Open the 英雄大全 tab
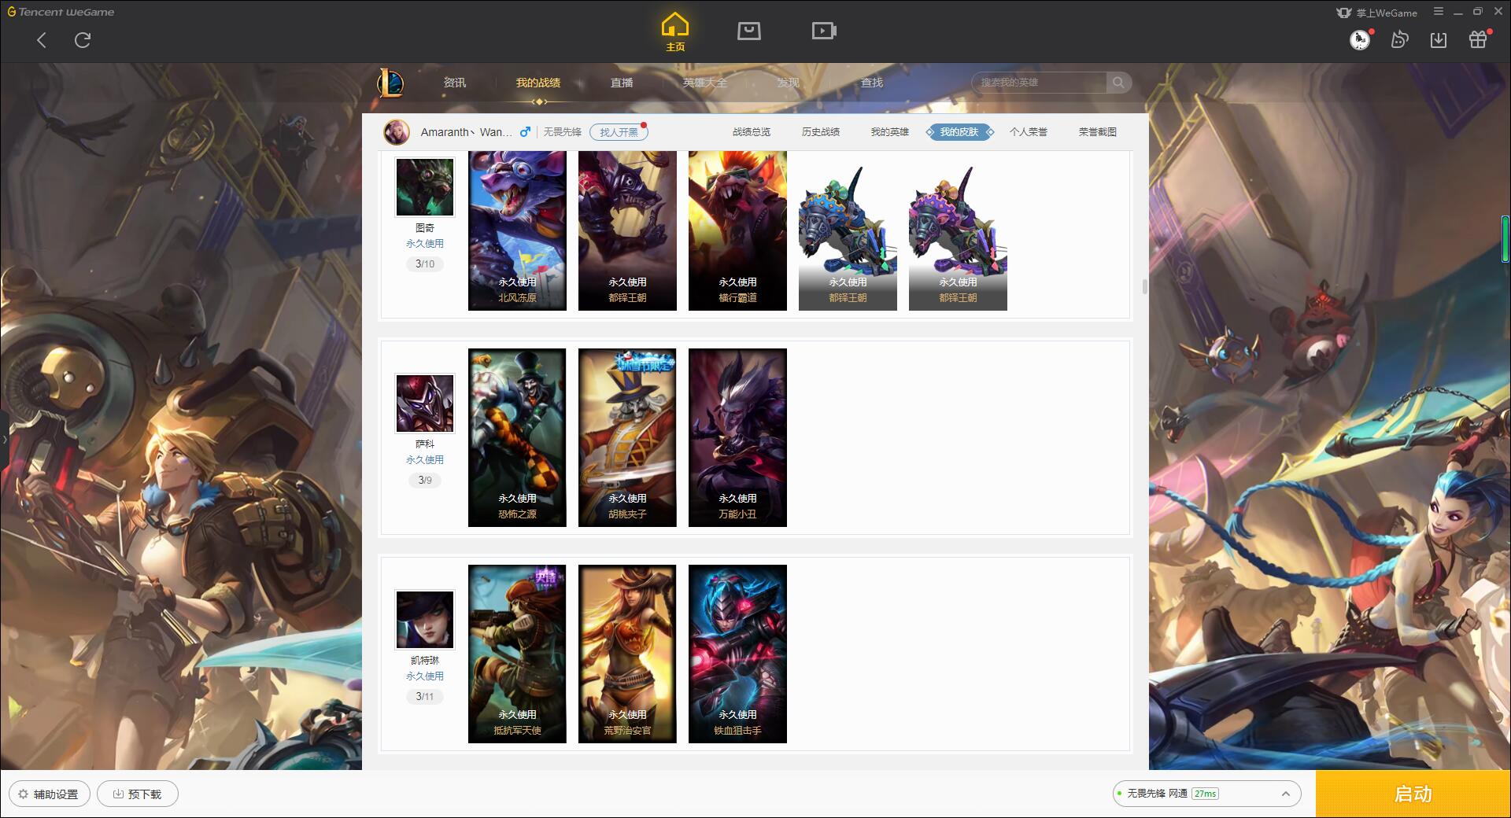Viewport: 1511px width, 818px height. click(x=705, y=83)
